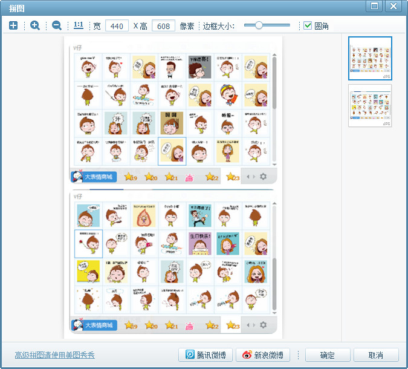Viewport: 408px width, 369px height.
Task: Open the 高级拼图请使用美图秀秀 link
Action: pyautogui.click(x=55, y=355)
